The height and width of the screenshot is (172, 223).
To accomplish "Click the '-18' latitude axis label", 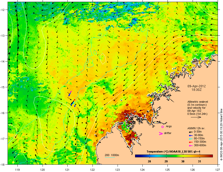I will (3, 164).
